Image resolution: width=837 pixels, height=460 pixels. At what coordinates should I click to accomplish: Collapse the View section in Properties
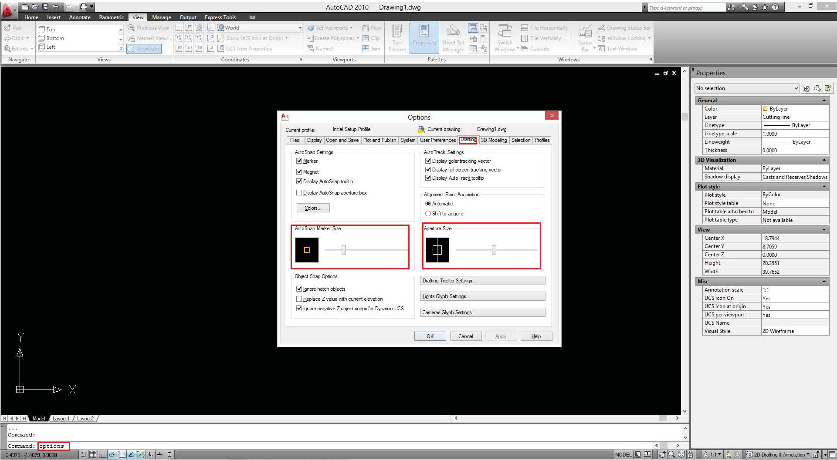(x=824, y=230)
